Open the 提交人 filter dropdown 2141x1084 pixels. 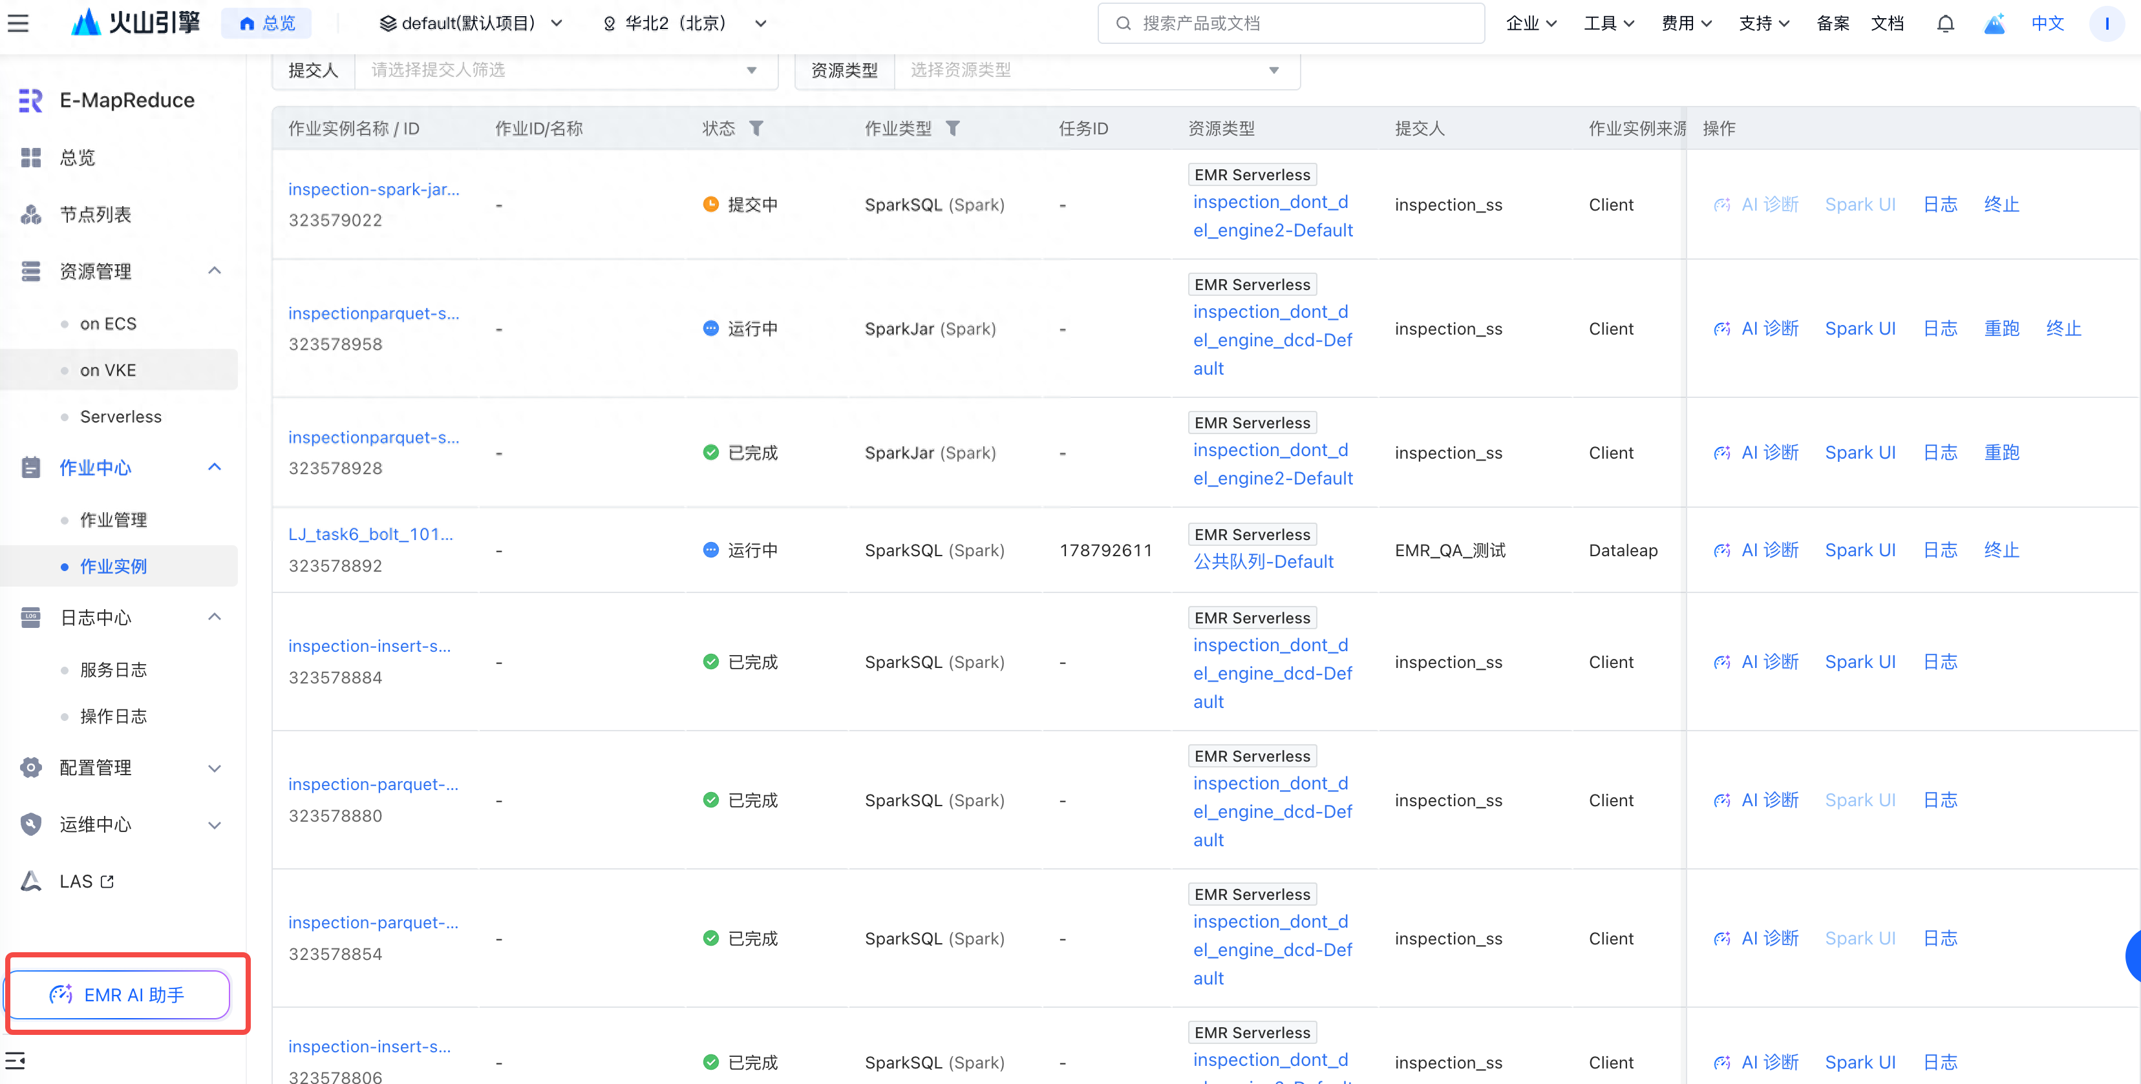pyautogui.click(x=566, y=70)
